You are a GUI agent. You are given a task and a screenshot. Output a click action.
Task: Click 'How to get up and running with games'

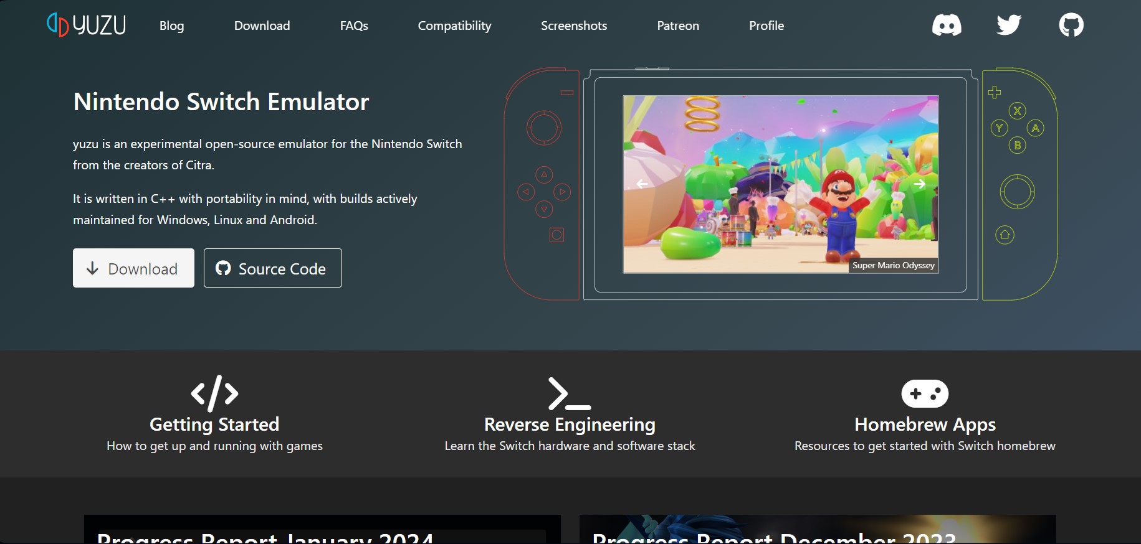point(214,446)
